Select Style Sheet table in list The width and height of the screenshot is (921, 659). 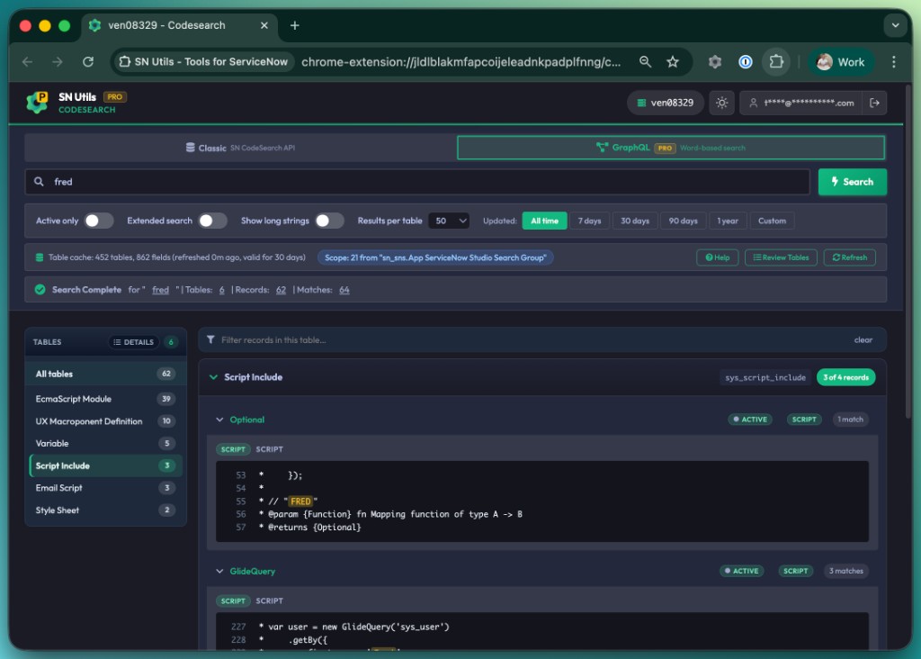[x=106, y=510]
